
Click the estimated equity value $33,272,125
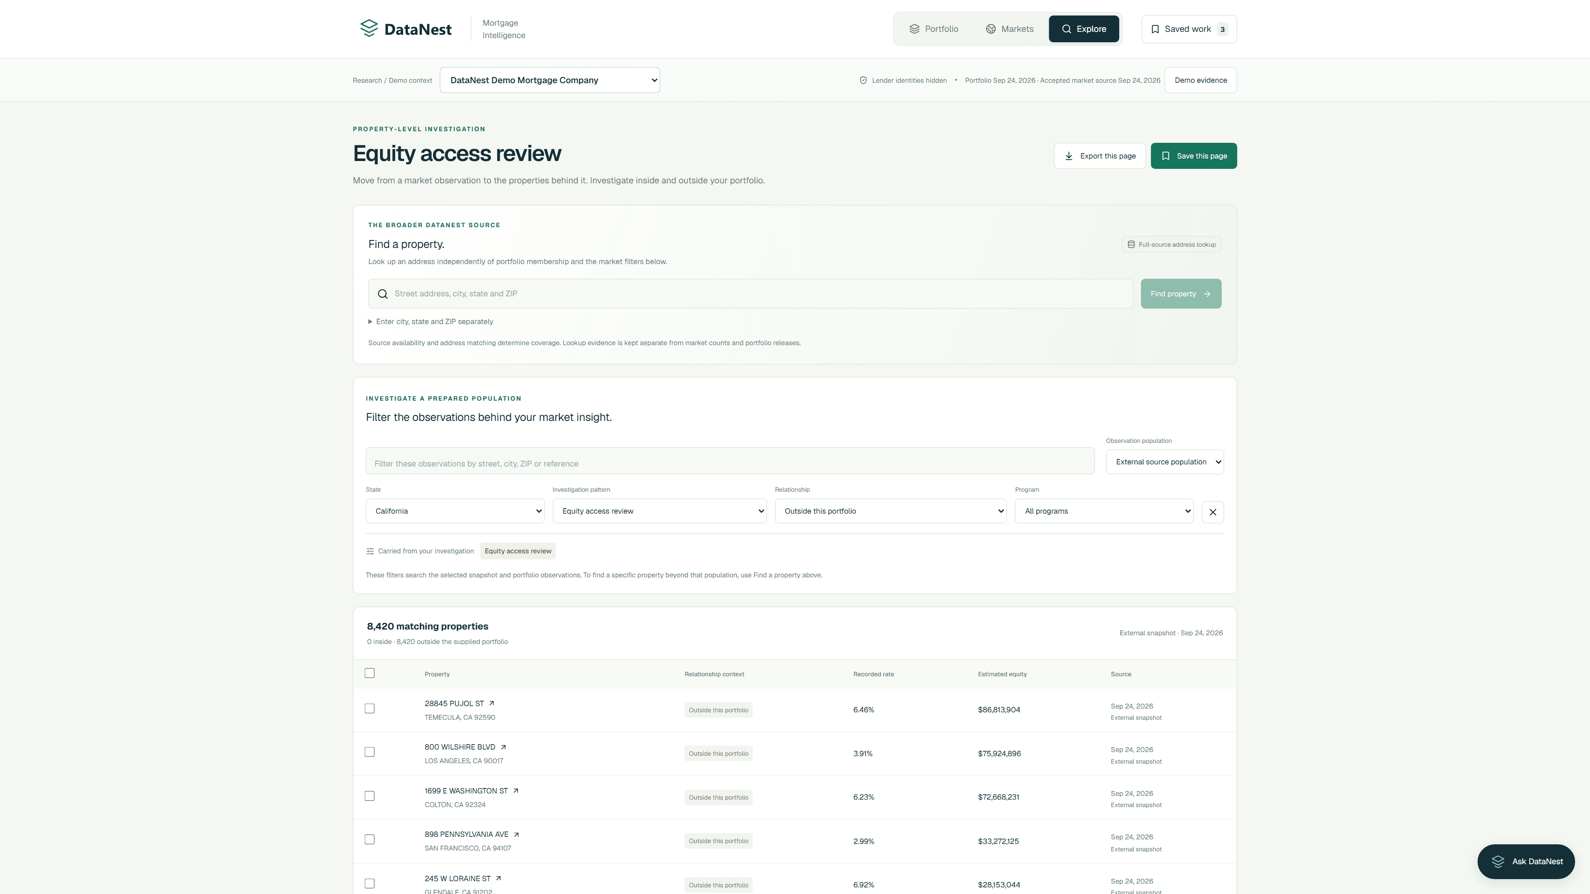(x=998, y=841)
